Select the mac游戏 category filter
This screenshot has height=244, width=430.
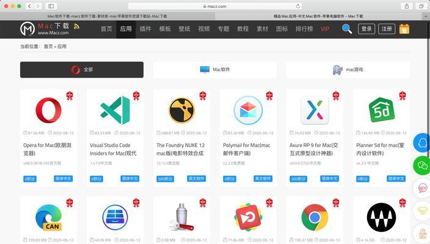(x=348, y=70)
